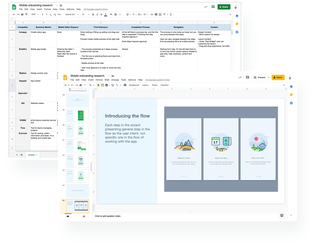The height and width of the screenshot is (248, 317).
Task: Open the Tools menu in Slides
Action: point(123,80)
